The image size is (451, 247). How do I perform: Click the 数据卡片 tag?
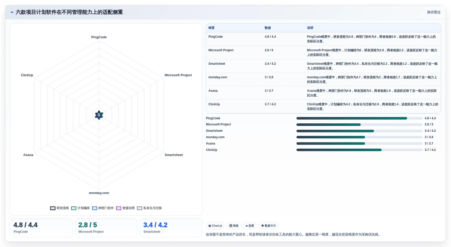click(x=269, y=226)
